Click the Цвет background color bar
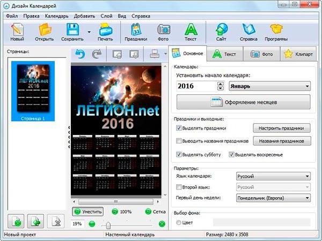 262,222
